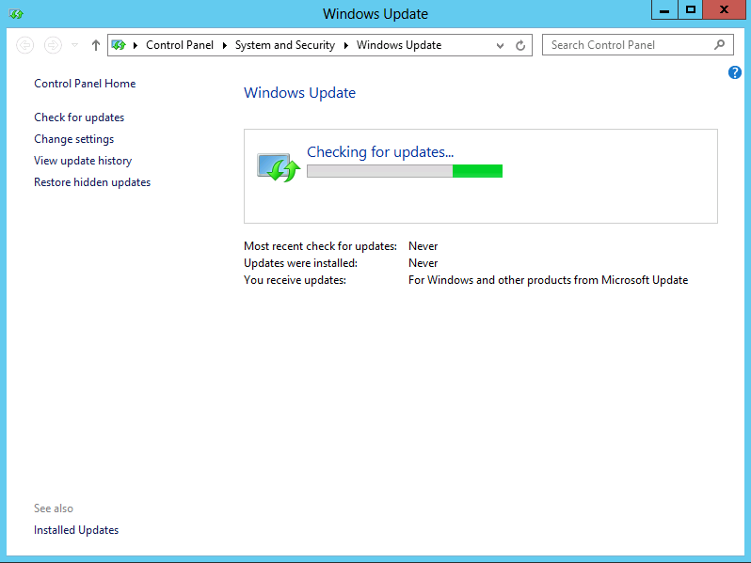Click the search magnifier icon

pos(719,45)
